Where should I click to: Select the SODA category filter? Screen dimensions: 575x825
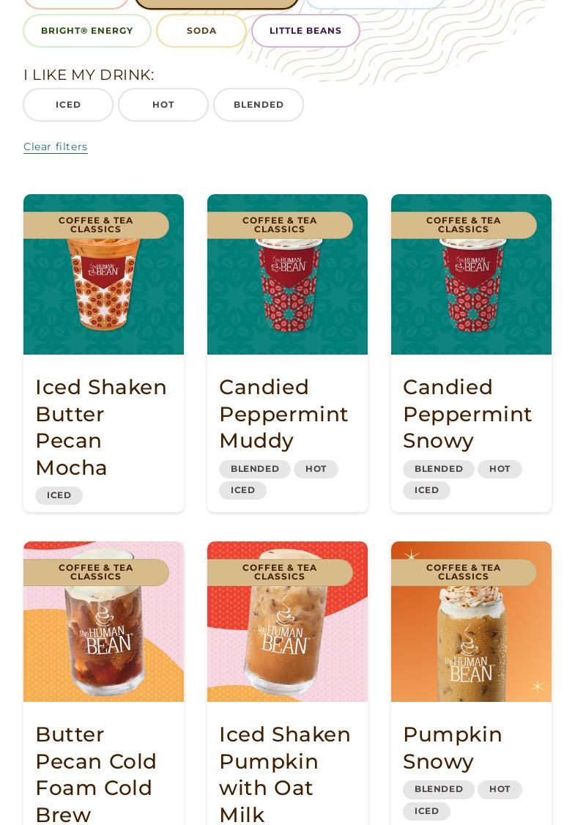[201, 31]
